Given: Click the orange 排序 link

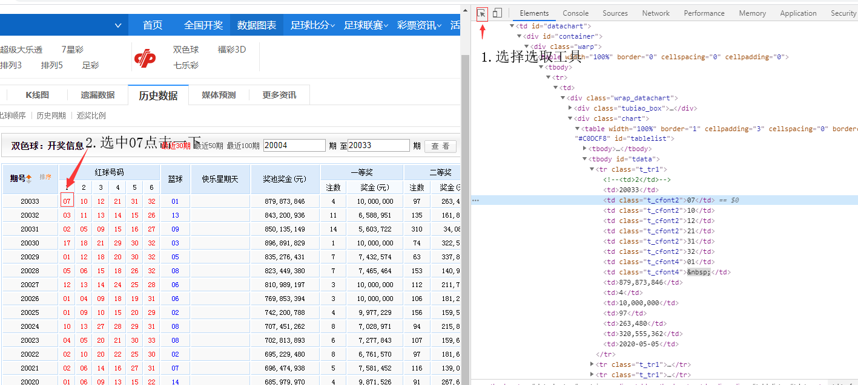Looking at the screenshot, I should (45, 177).
